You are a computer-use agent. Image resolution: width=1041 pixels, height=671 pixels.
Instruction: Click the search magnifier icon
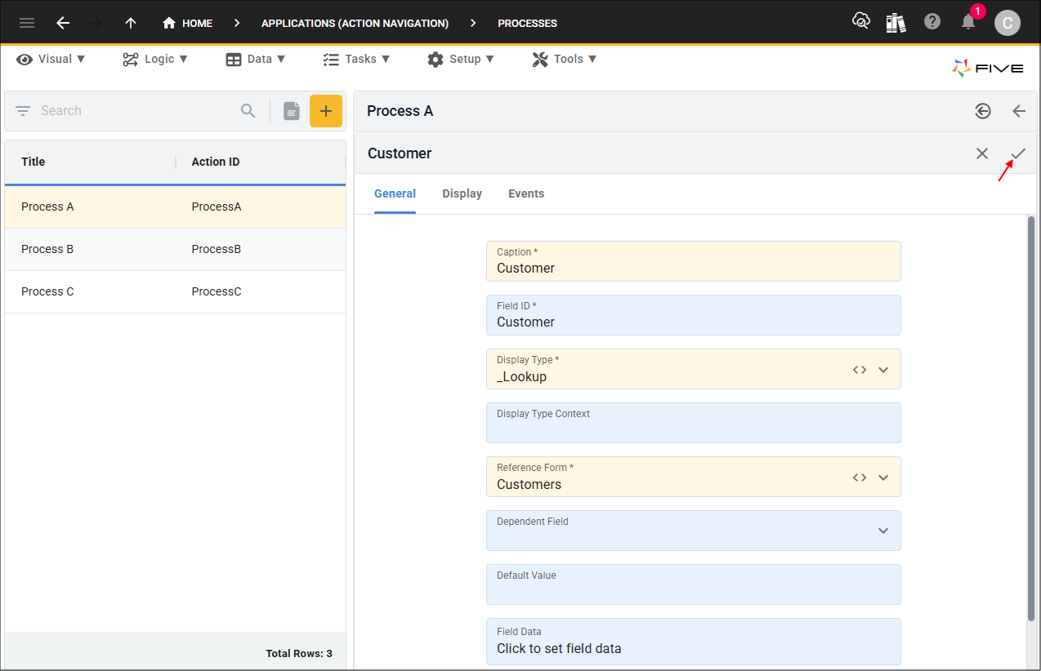click(x=248, y=111)
